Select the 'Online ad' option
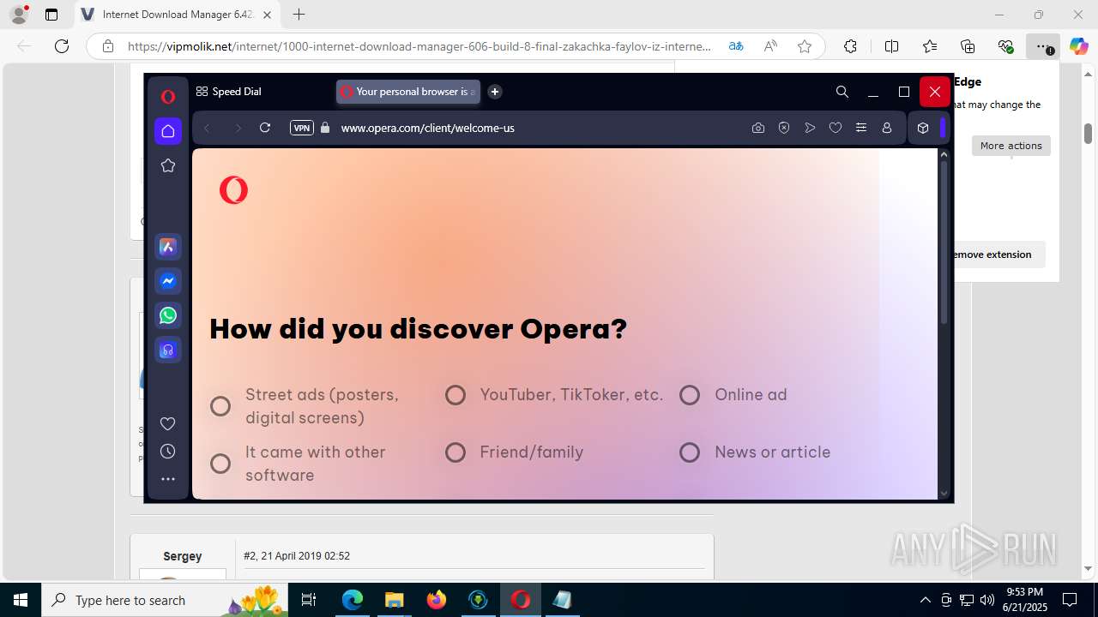Screen dimensions: 1098x617 pos(690,395)
